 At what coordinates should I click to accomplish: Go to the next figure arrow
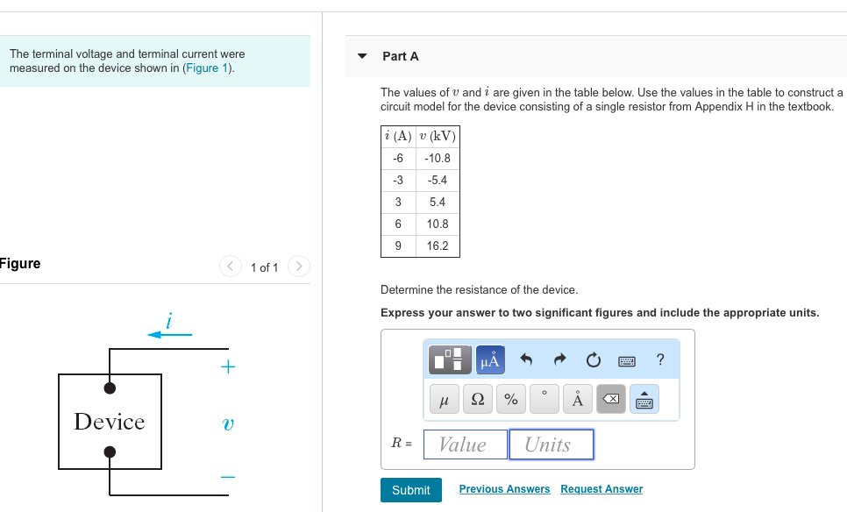click(298, 266)
